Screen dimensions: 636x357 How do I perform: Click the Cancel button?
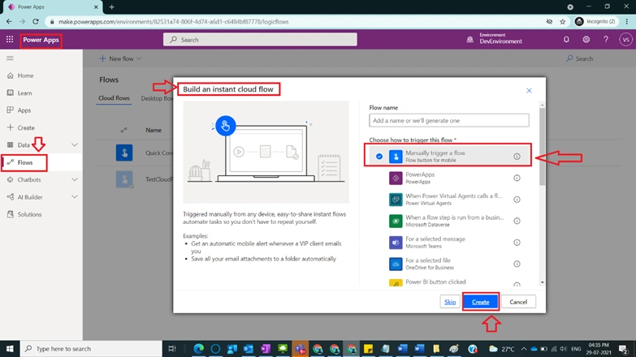pos(518,302)
